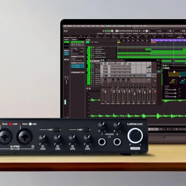This screenshot has width=186, height=186.
Task: Flip the +48V switch above gains 1 and 2
Action: point(56,130)
